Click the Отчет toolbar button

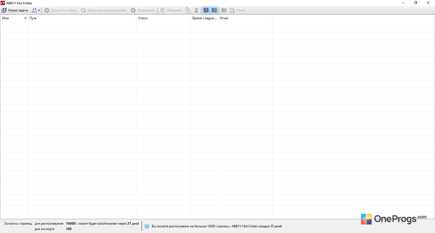point(237,10)
